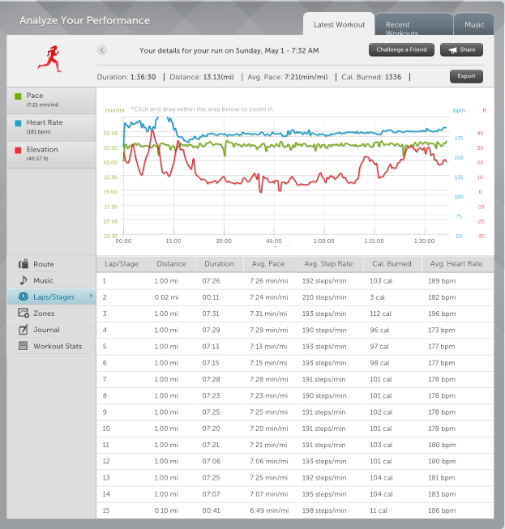Click the 30:00 mark on chart time axis
Screen dimensions: 505x529
pyautogui.click(x=224, y=241)
